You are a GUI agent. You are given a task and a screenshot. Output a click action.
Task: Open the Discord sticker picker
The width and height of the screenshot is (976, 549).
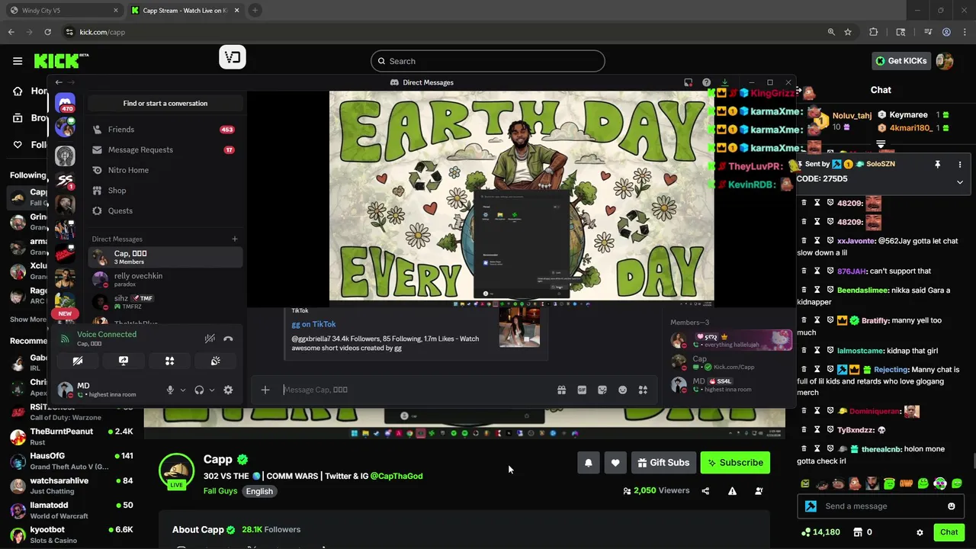coord(602,390)
